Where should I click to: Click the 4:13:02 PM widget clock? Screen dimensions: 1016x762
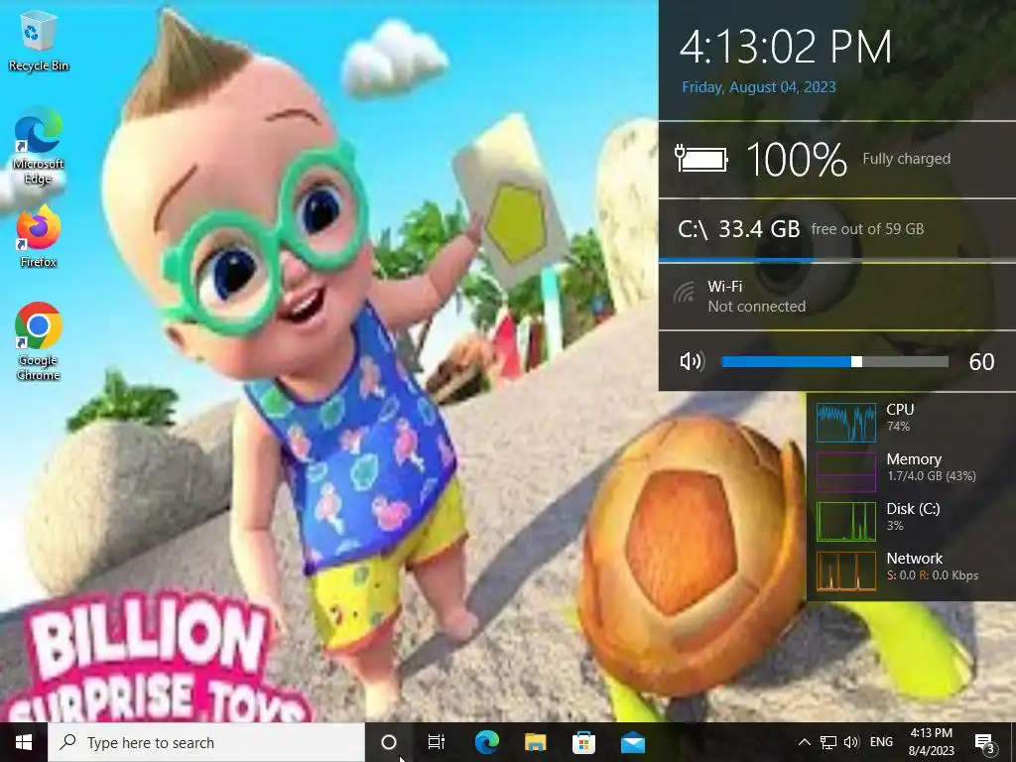pyautogui.click(x=786, y=47)
